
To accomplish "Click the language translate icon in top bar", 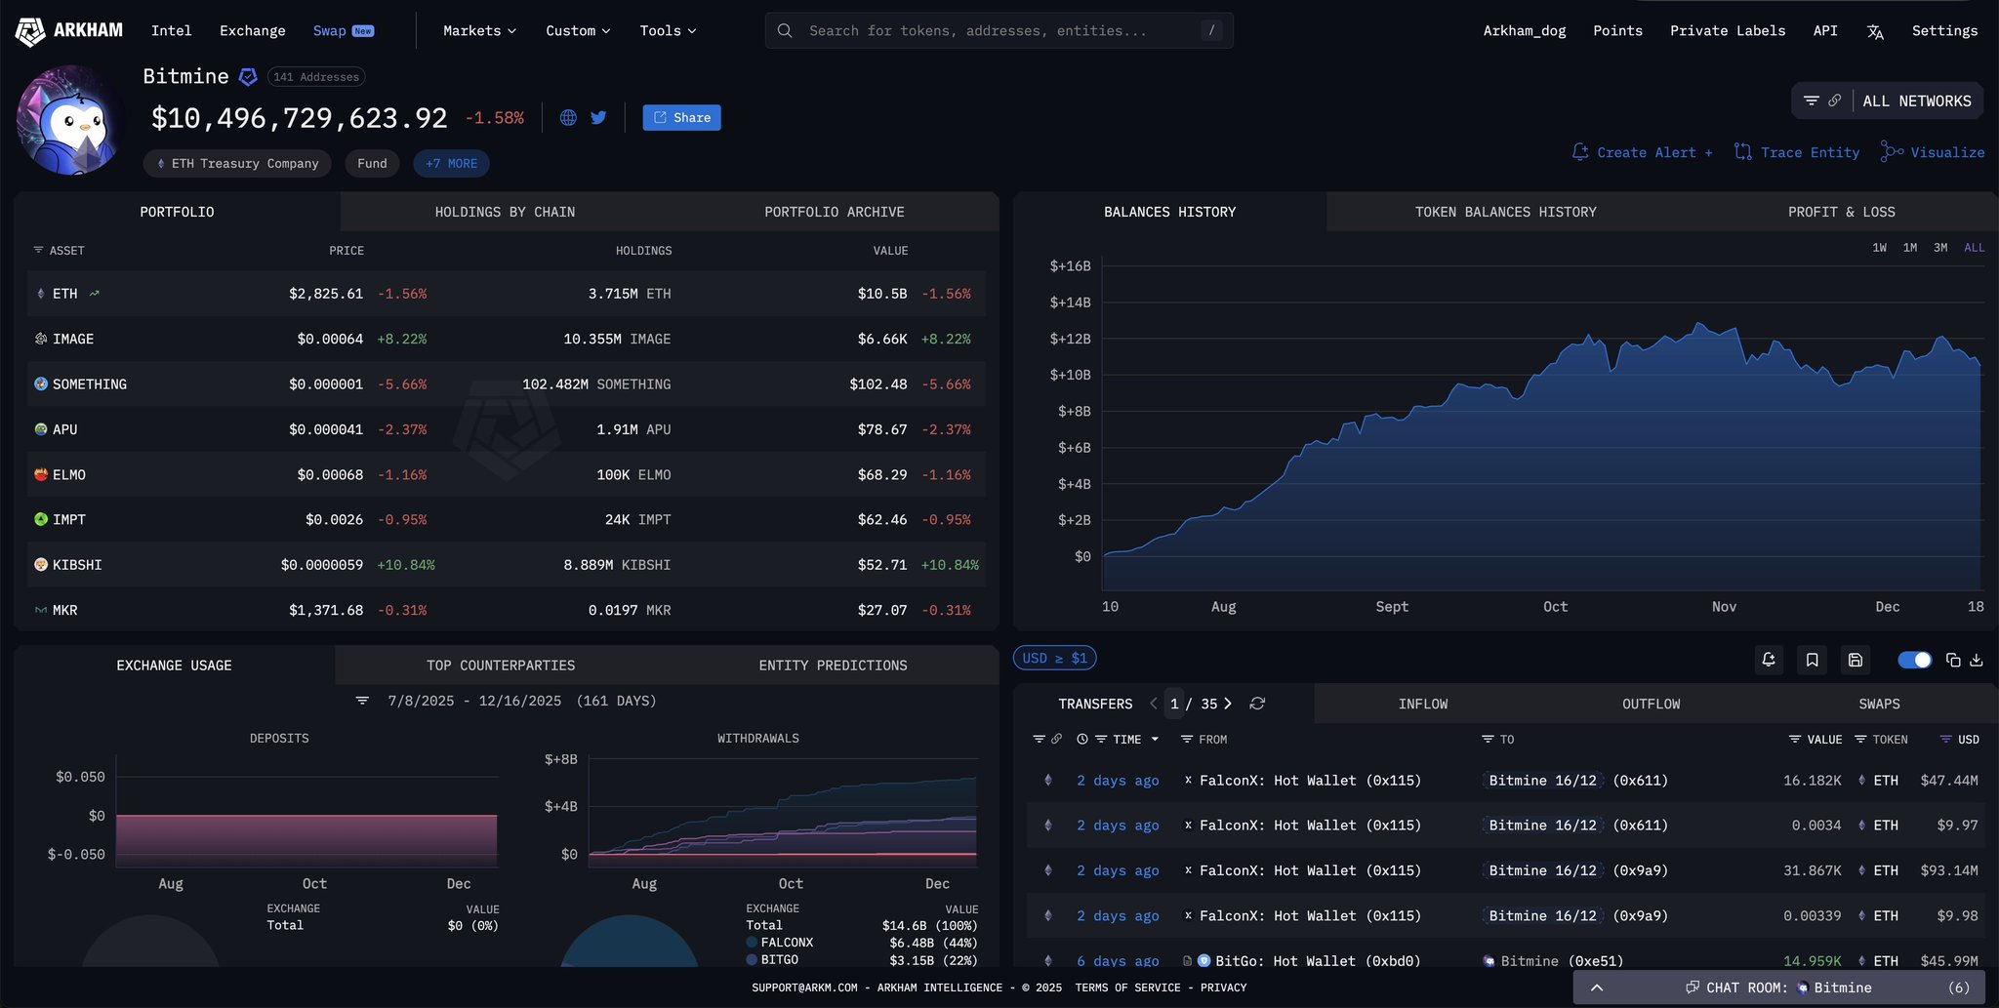I will coord(1875,31).
